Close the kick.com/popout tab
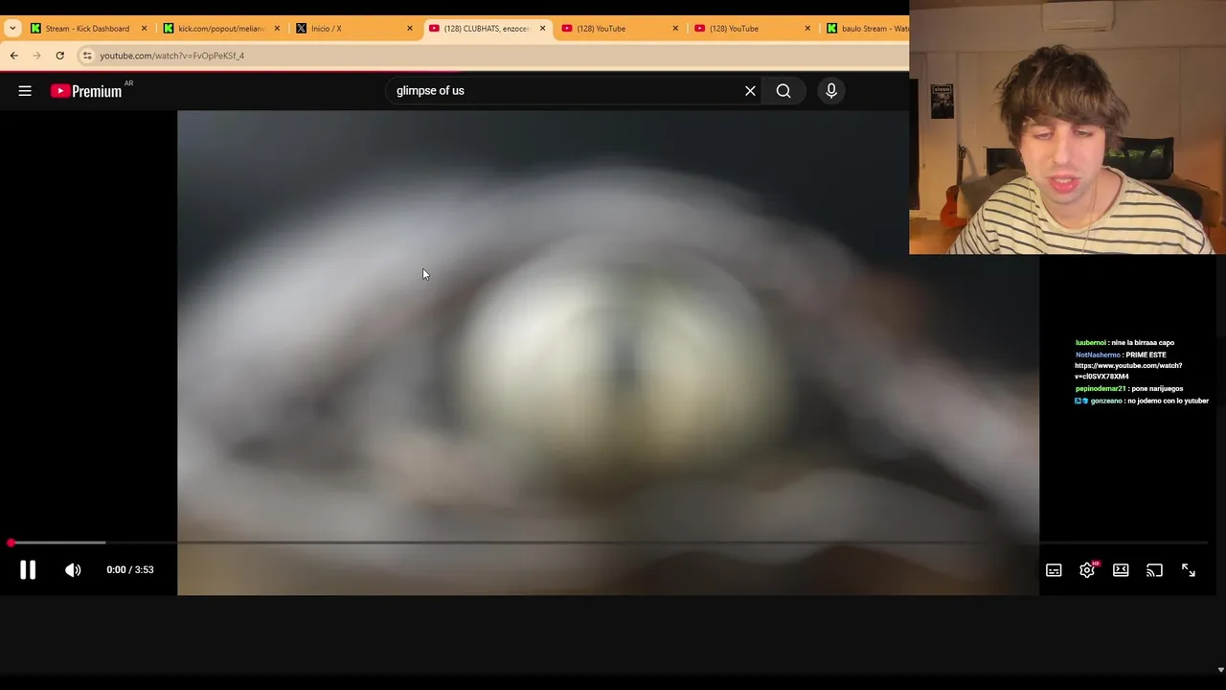 pos(277,29)
